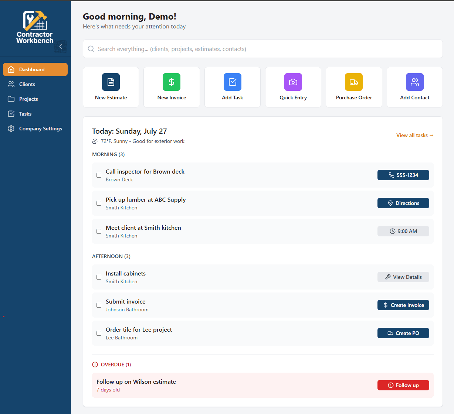Click the Projects folder icon in sidebar
The width and height of the screenshot is (454, 414).
pos(11,99)
